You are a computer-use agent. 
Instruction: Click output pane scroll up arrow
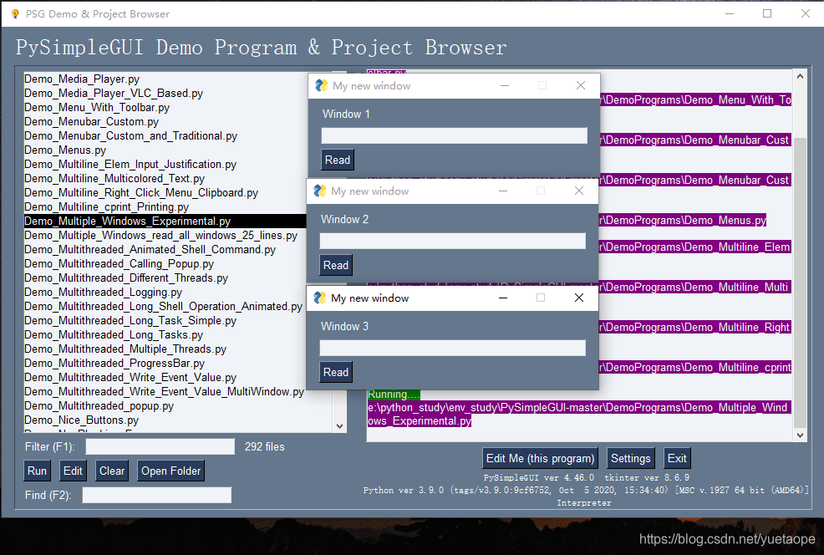pyautogui.click(x=800, y=77)
